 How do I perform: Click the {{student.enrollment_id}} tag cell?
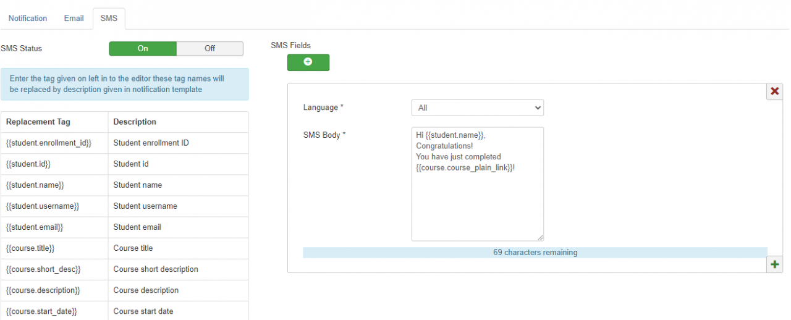(x=49, y=143)
